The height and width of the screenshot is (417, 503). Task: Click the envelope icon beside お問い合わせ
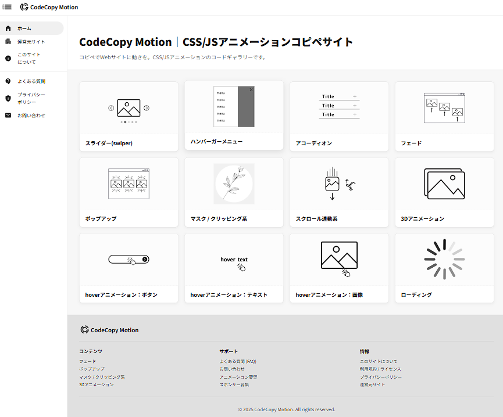pos(8,115)
